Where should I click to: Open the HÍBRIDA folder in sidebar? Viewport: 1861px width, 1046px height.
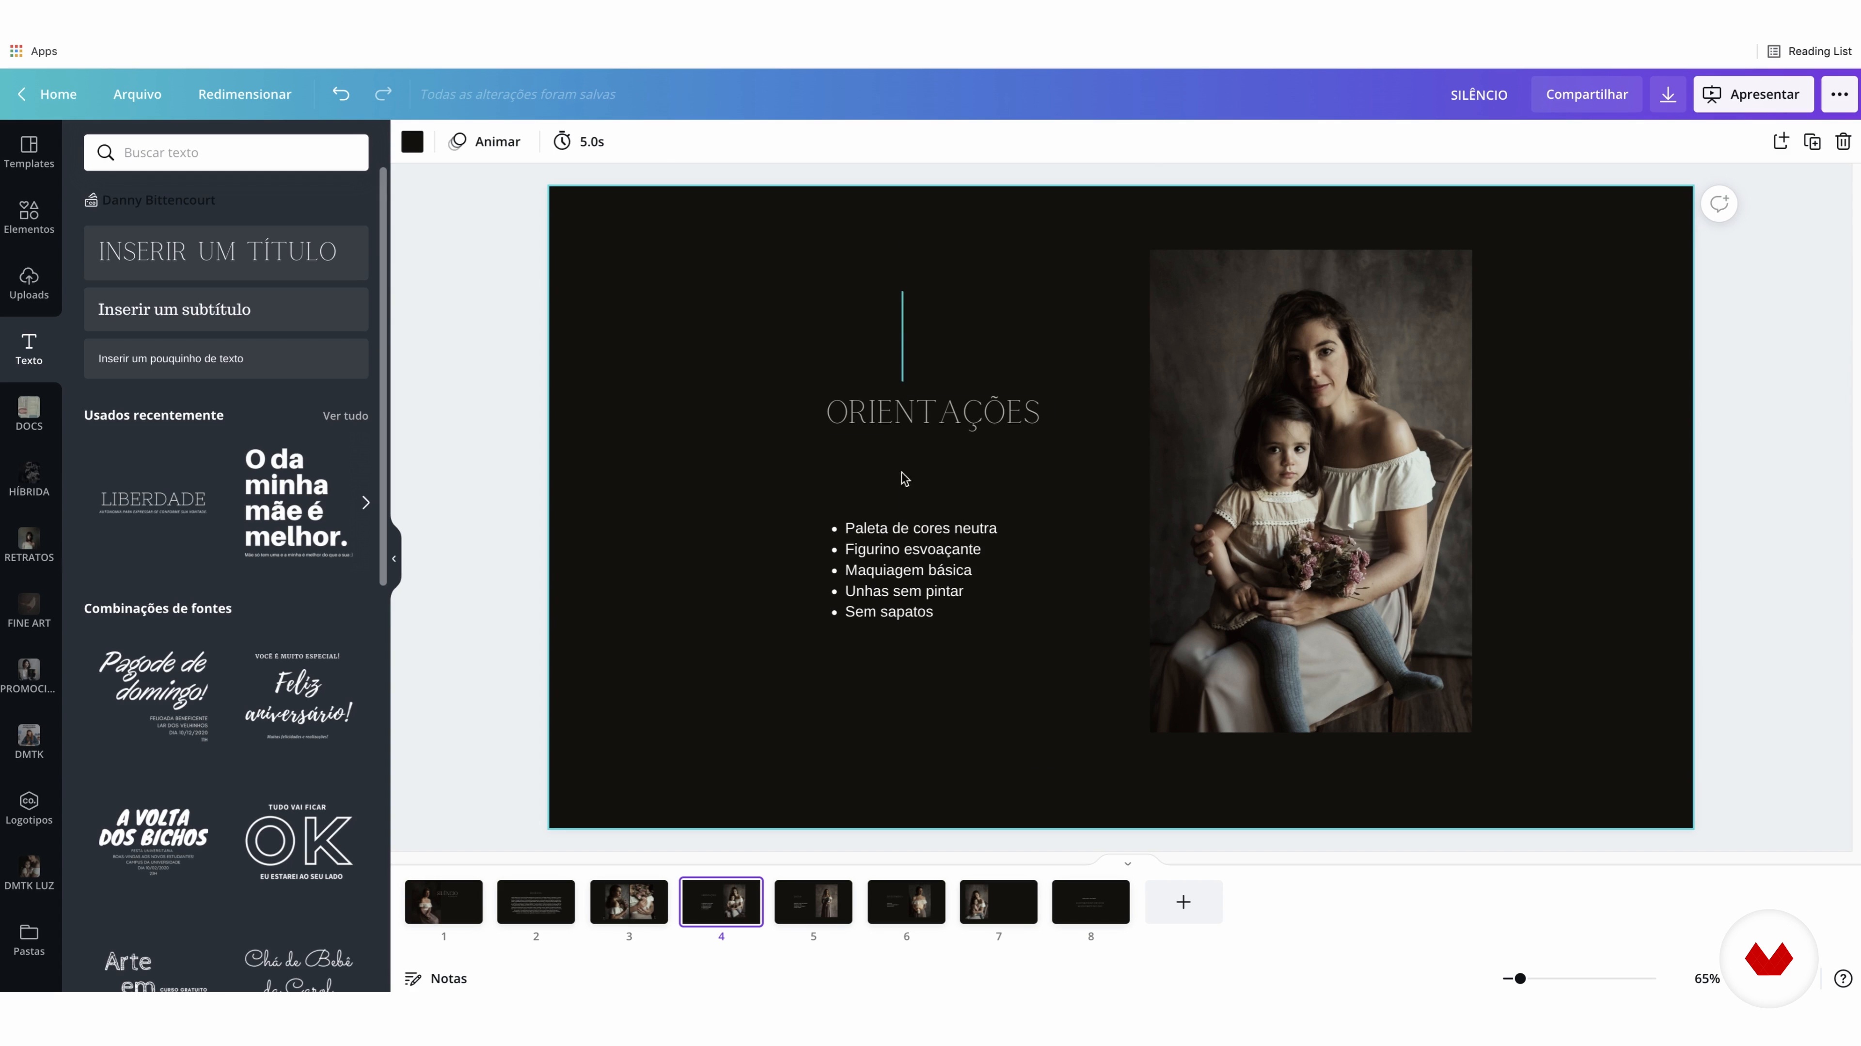29,480
